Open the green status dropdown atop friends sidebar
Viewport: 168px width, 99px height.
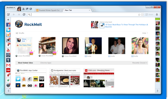158,19
